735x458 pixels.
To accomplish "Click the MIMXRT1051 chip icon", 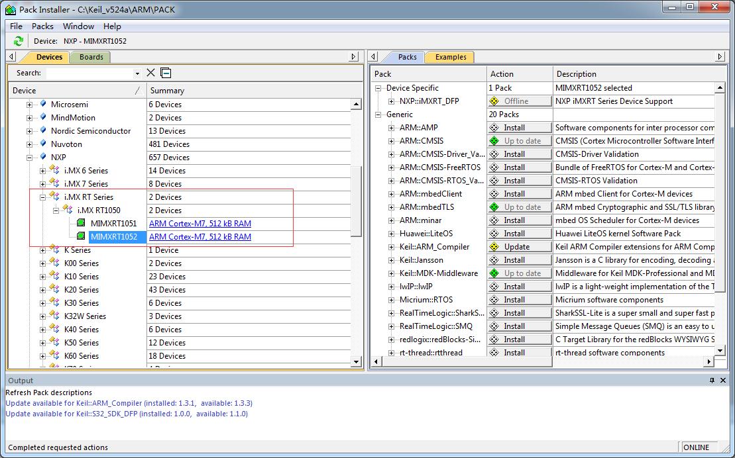I will 81,223.
